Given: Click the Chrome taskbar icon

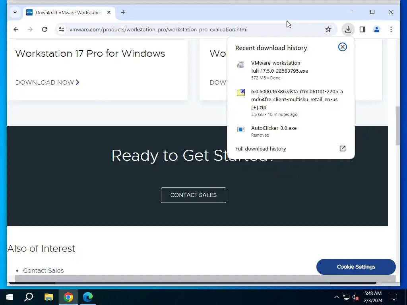Looking at the screenshot, I should (x=68, y=297).
